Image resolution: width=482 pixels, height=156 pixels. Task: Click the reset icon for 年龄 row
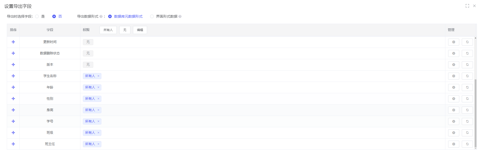point(467,87)
